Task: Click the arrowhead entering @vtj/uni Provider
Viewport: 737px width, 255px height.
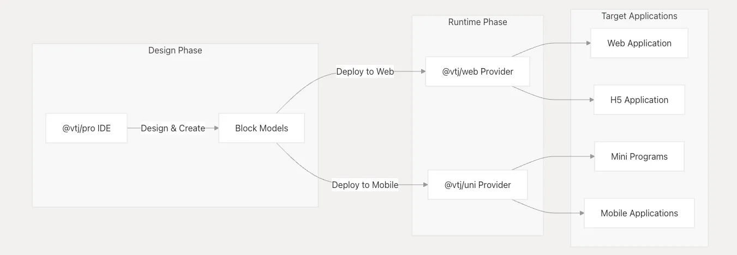Action: point(424,185)
